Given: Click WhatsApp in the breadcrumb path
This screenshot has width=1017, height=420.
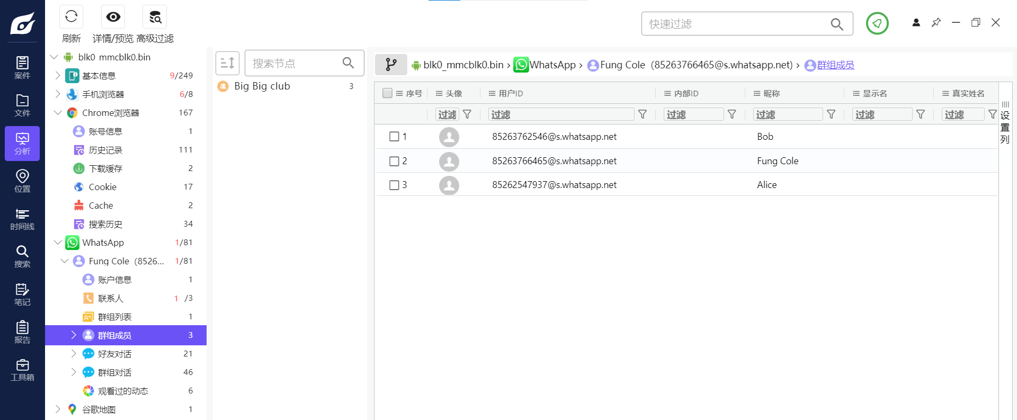Looking at the screenshot, I should [552, 65].
